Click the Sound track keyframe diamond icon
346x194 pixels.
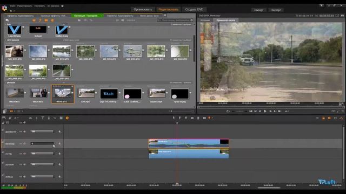(x=59, y=164)
